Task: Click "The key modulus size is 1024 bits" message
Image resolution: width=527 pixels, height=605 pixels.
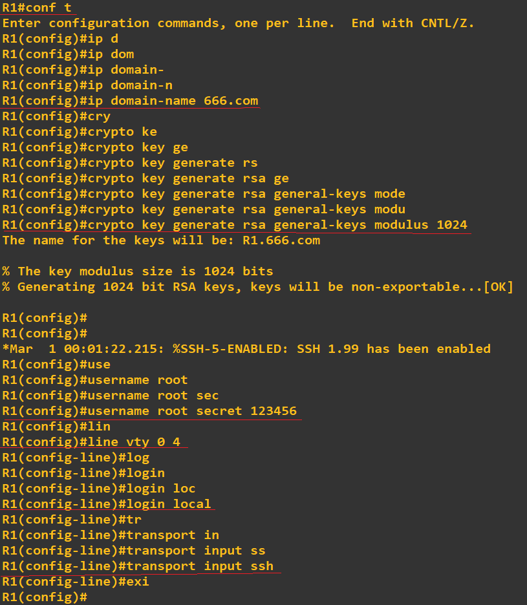Action: (137, 271)
